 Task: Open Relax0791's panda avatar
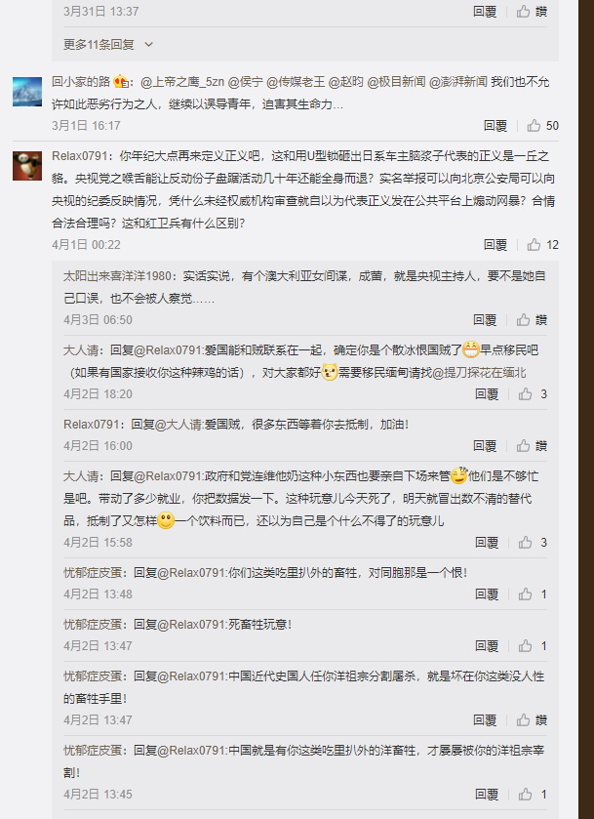27,166
